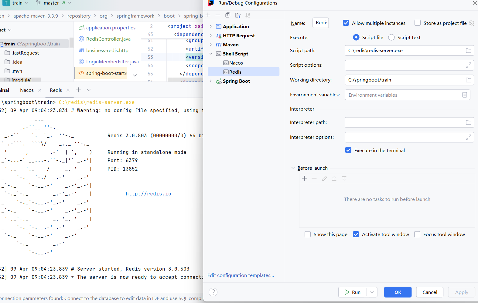This screenshot has height=303, width=478.
Task: Select Nacos shell script configuration
Action: (x=233, y=63)
